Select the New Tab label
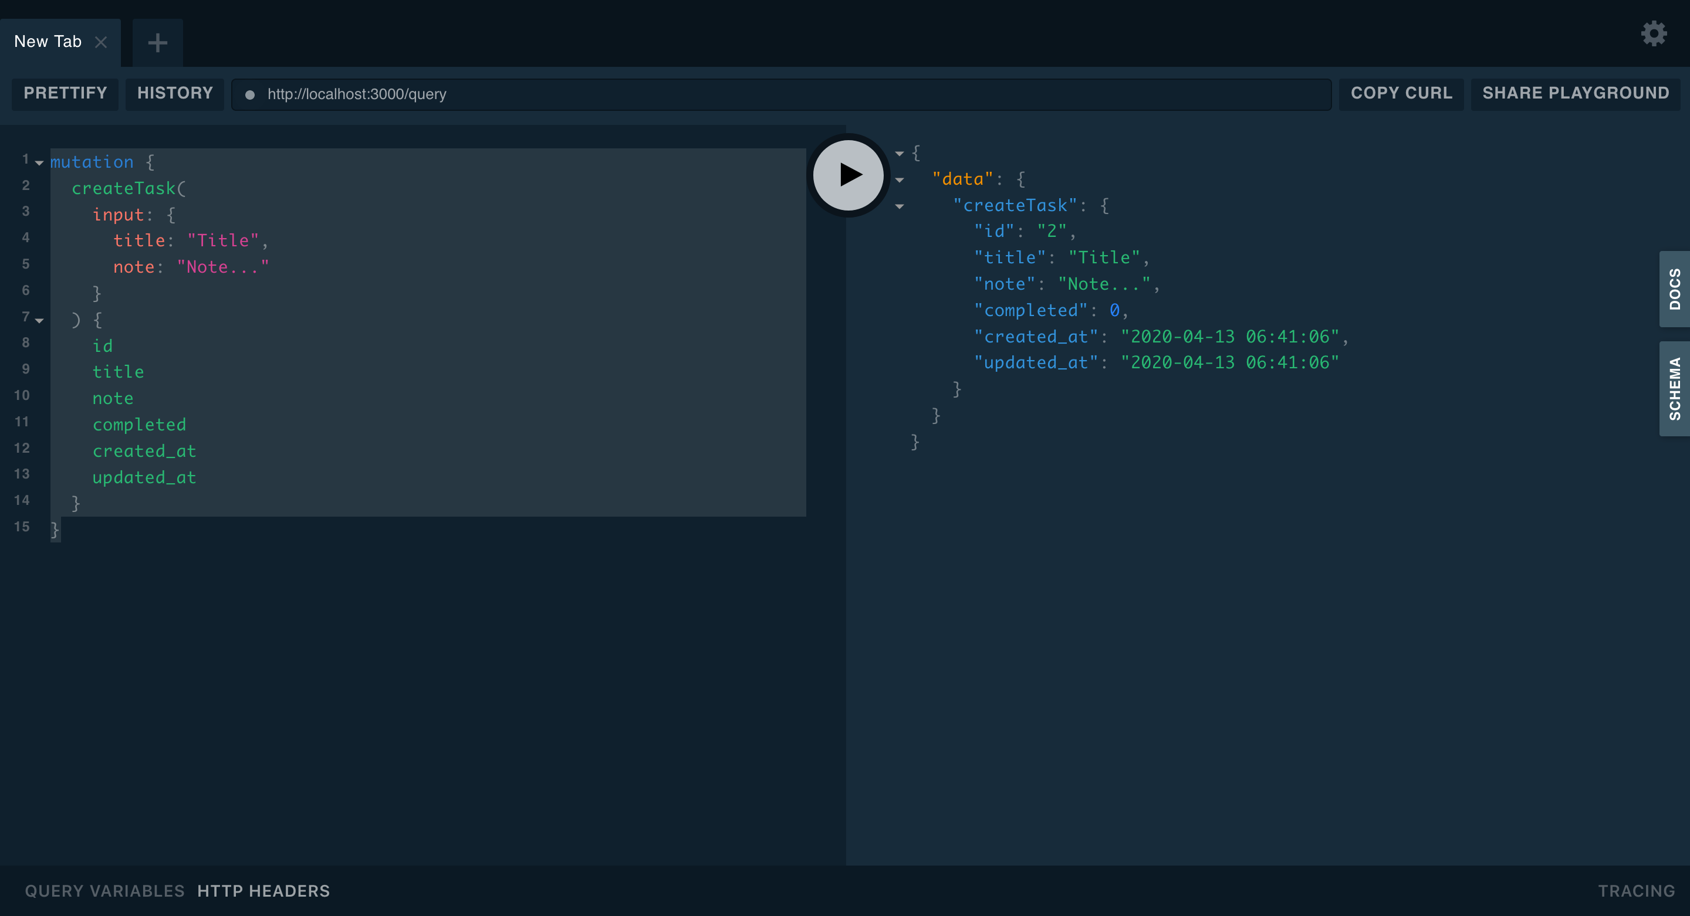 coord(47,41)
